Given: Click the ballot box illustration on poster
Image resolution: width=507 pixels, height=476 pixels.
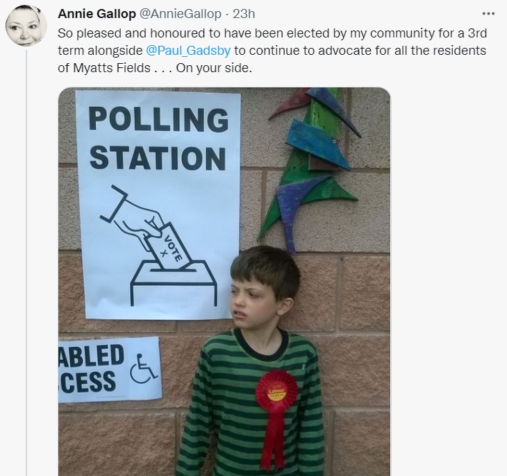Looking at the screenshot, I should (x=169, y=280).
